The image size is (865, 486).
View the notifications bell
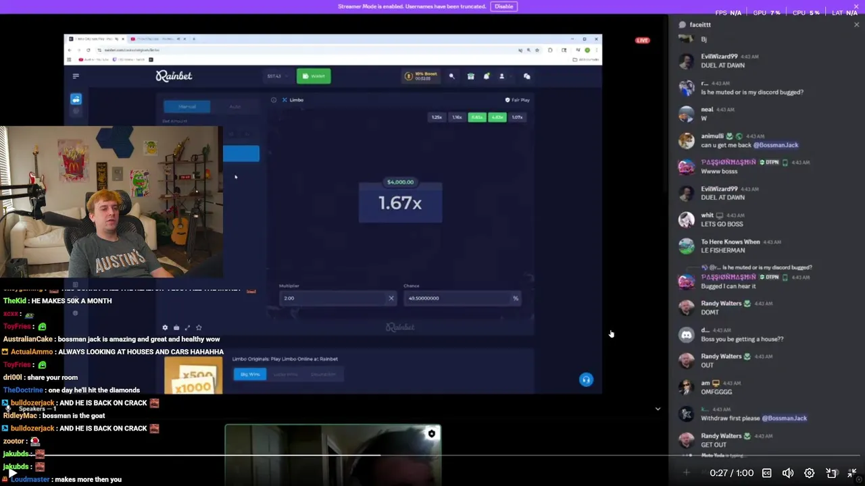pos(486,76)
